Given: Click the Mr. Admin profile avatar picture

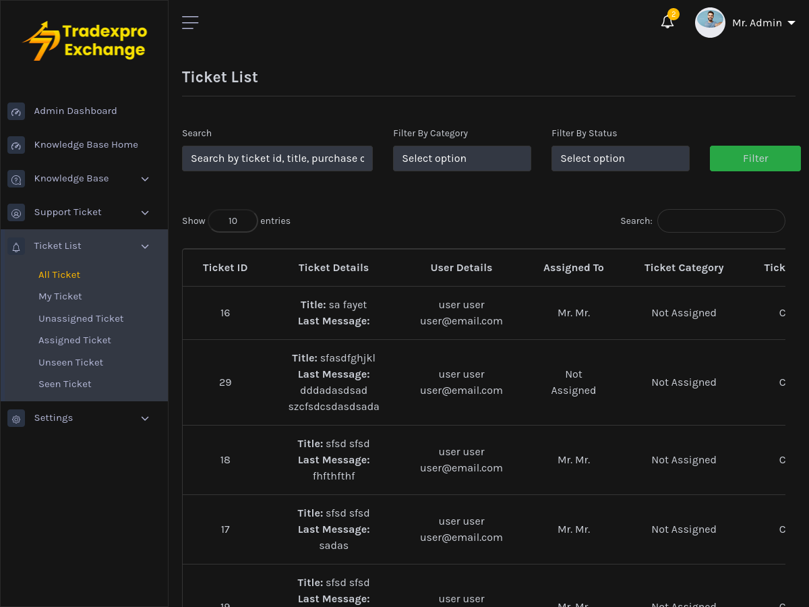Looking at the screenshot, I should 710,22.
